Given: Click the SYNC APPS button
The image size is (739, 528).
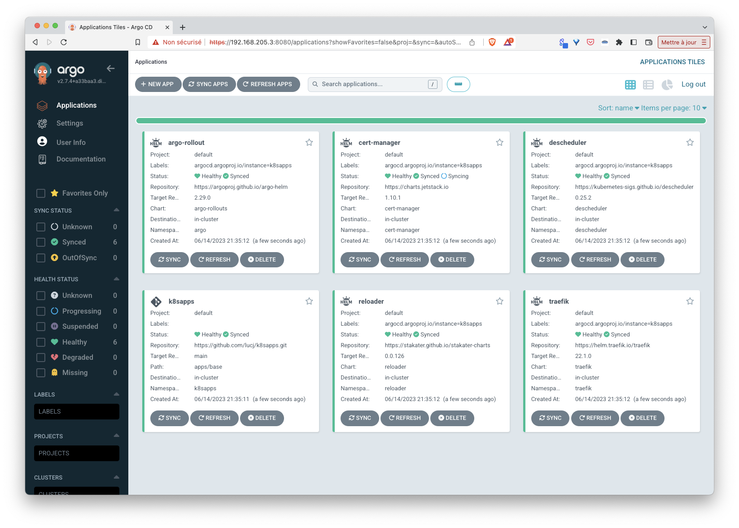Looking at the screenshot, I should (x=209, y=84).
